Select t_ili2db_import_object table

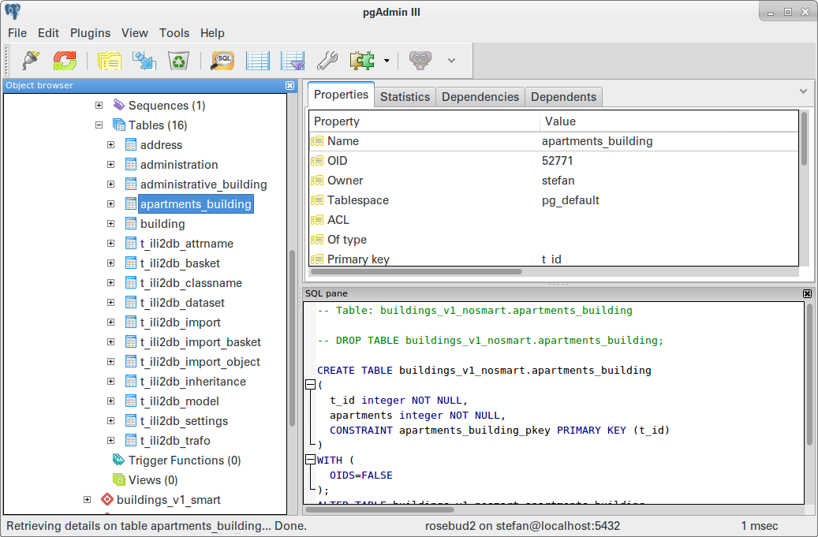pyautogui.click(x=200, y=362)
